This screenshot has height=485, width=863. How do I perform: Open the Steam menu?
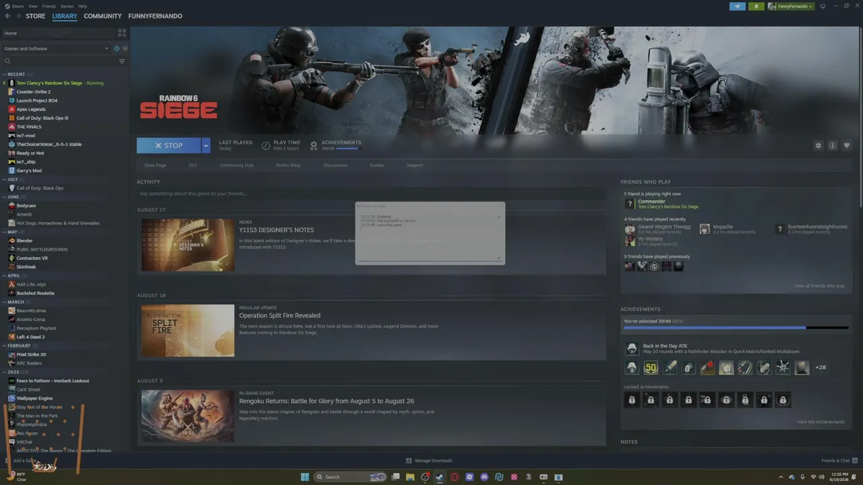pos(18,6)
